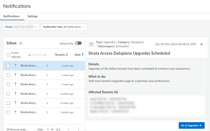This screenshot has height=131, width=210.
Task: Sort by Date ascending arrow
Action: tap(83, 55)
